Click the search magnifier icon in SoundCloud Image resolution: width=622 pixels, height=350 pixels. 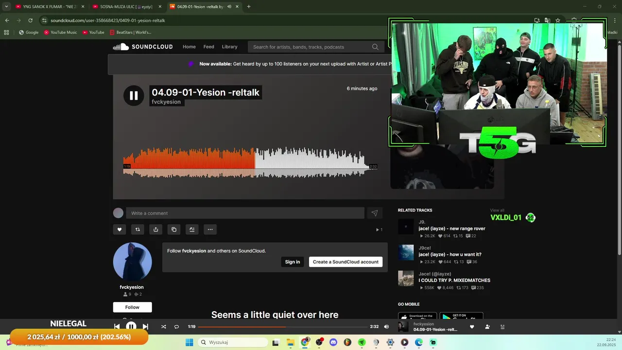[x=375, y=47]
